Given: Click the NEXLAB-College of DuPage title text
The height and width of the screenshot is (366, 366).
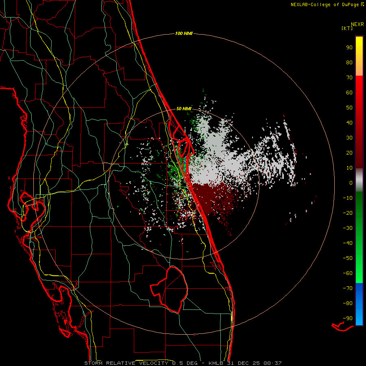Looking at the screenshot, I should point(325,4).
